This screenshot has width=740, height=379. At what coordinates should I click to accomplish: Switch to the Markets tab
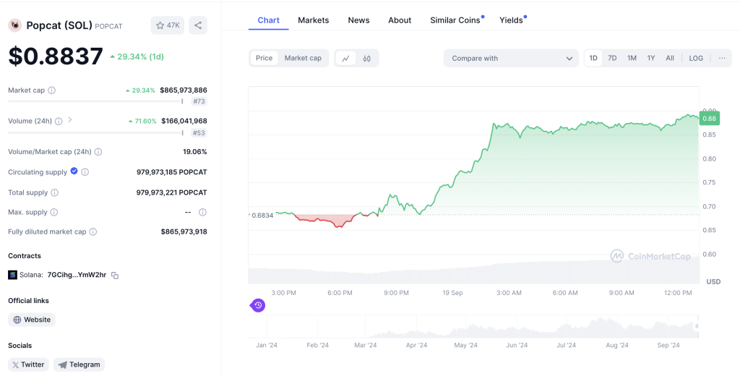[314, 20]
